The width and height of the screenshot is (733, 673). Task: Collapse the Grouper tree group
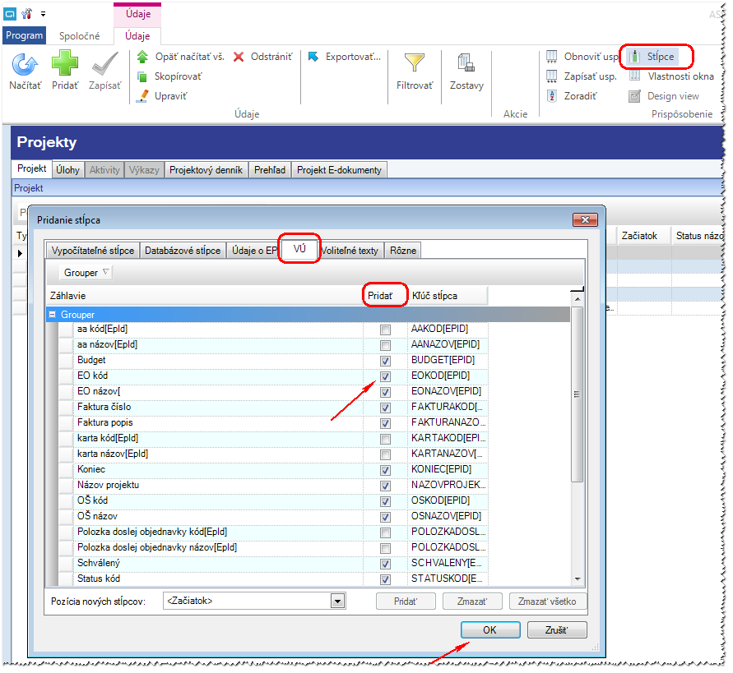53,315
